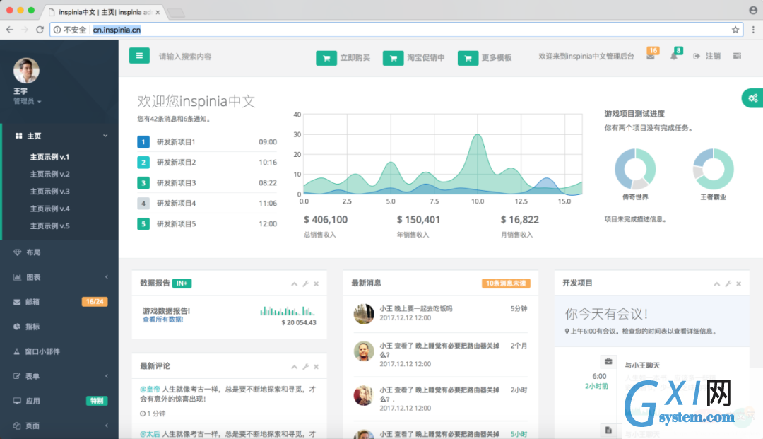Open the green theme settings gear tab
Viewport: 763px width, 439px height.
pyautogui.click(x=753, y=98)
